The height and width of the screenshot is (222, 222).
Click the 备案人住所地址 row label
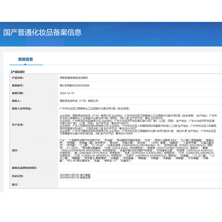[x=22, y=108]
